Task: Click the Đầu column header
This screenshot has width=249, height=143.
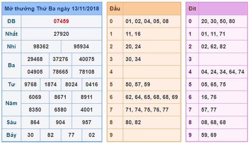Action: coord(115,9)
